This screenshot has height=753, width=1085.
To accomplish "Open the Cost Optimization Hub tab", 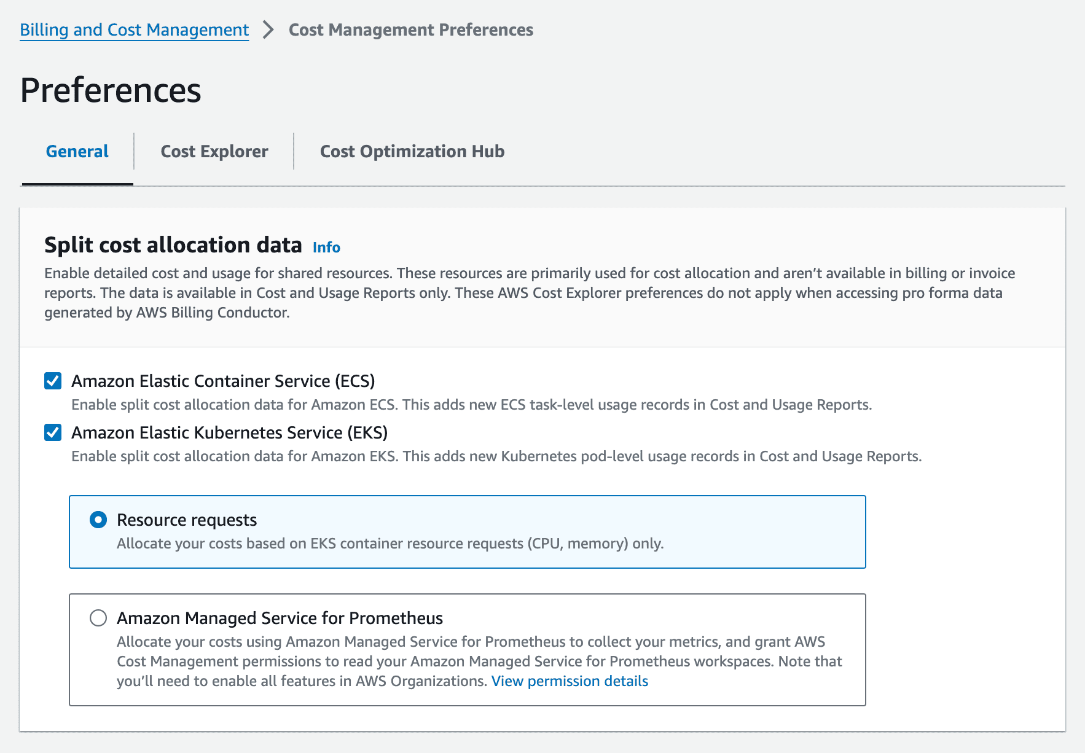I will 412,151.
